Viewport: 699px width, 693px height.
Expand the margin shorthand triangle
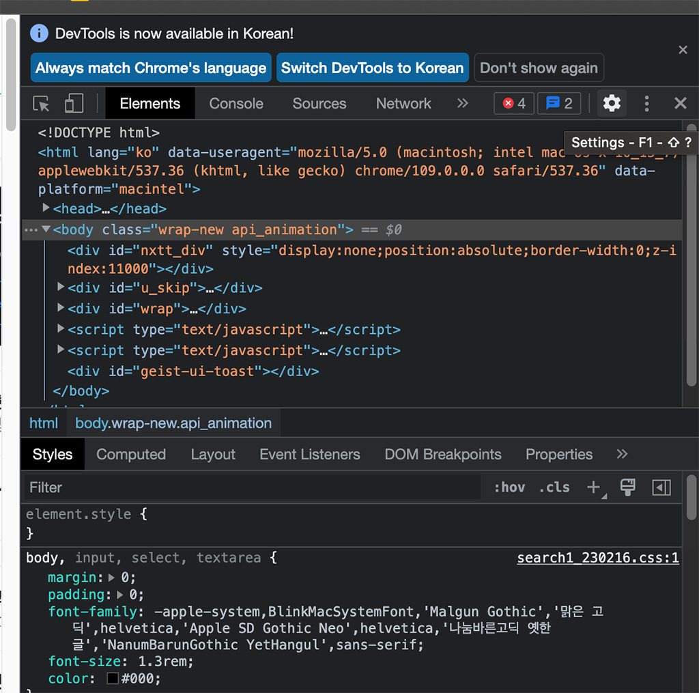click(111, 578)
